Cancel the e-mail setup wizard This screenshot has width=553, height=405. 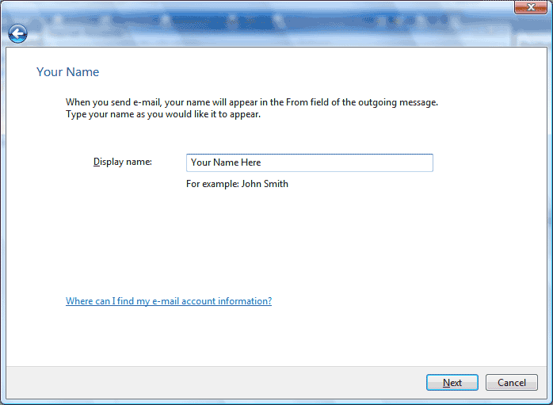click(511, 383)
